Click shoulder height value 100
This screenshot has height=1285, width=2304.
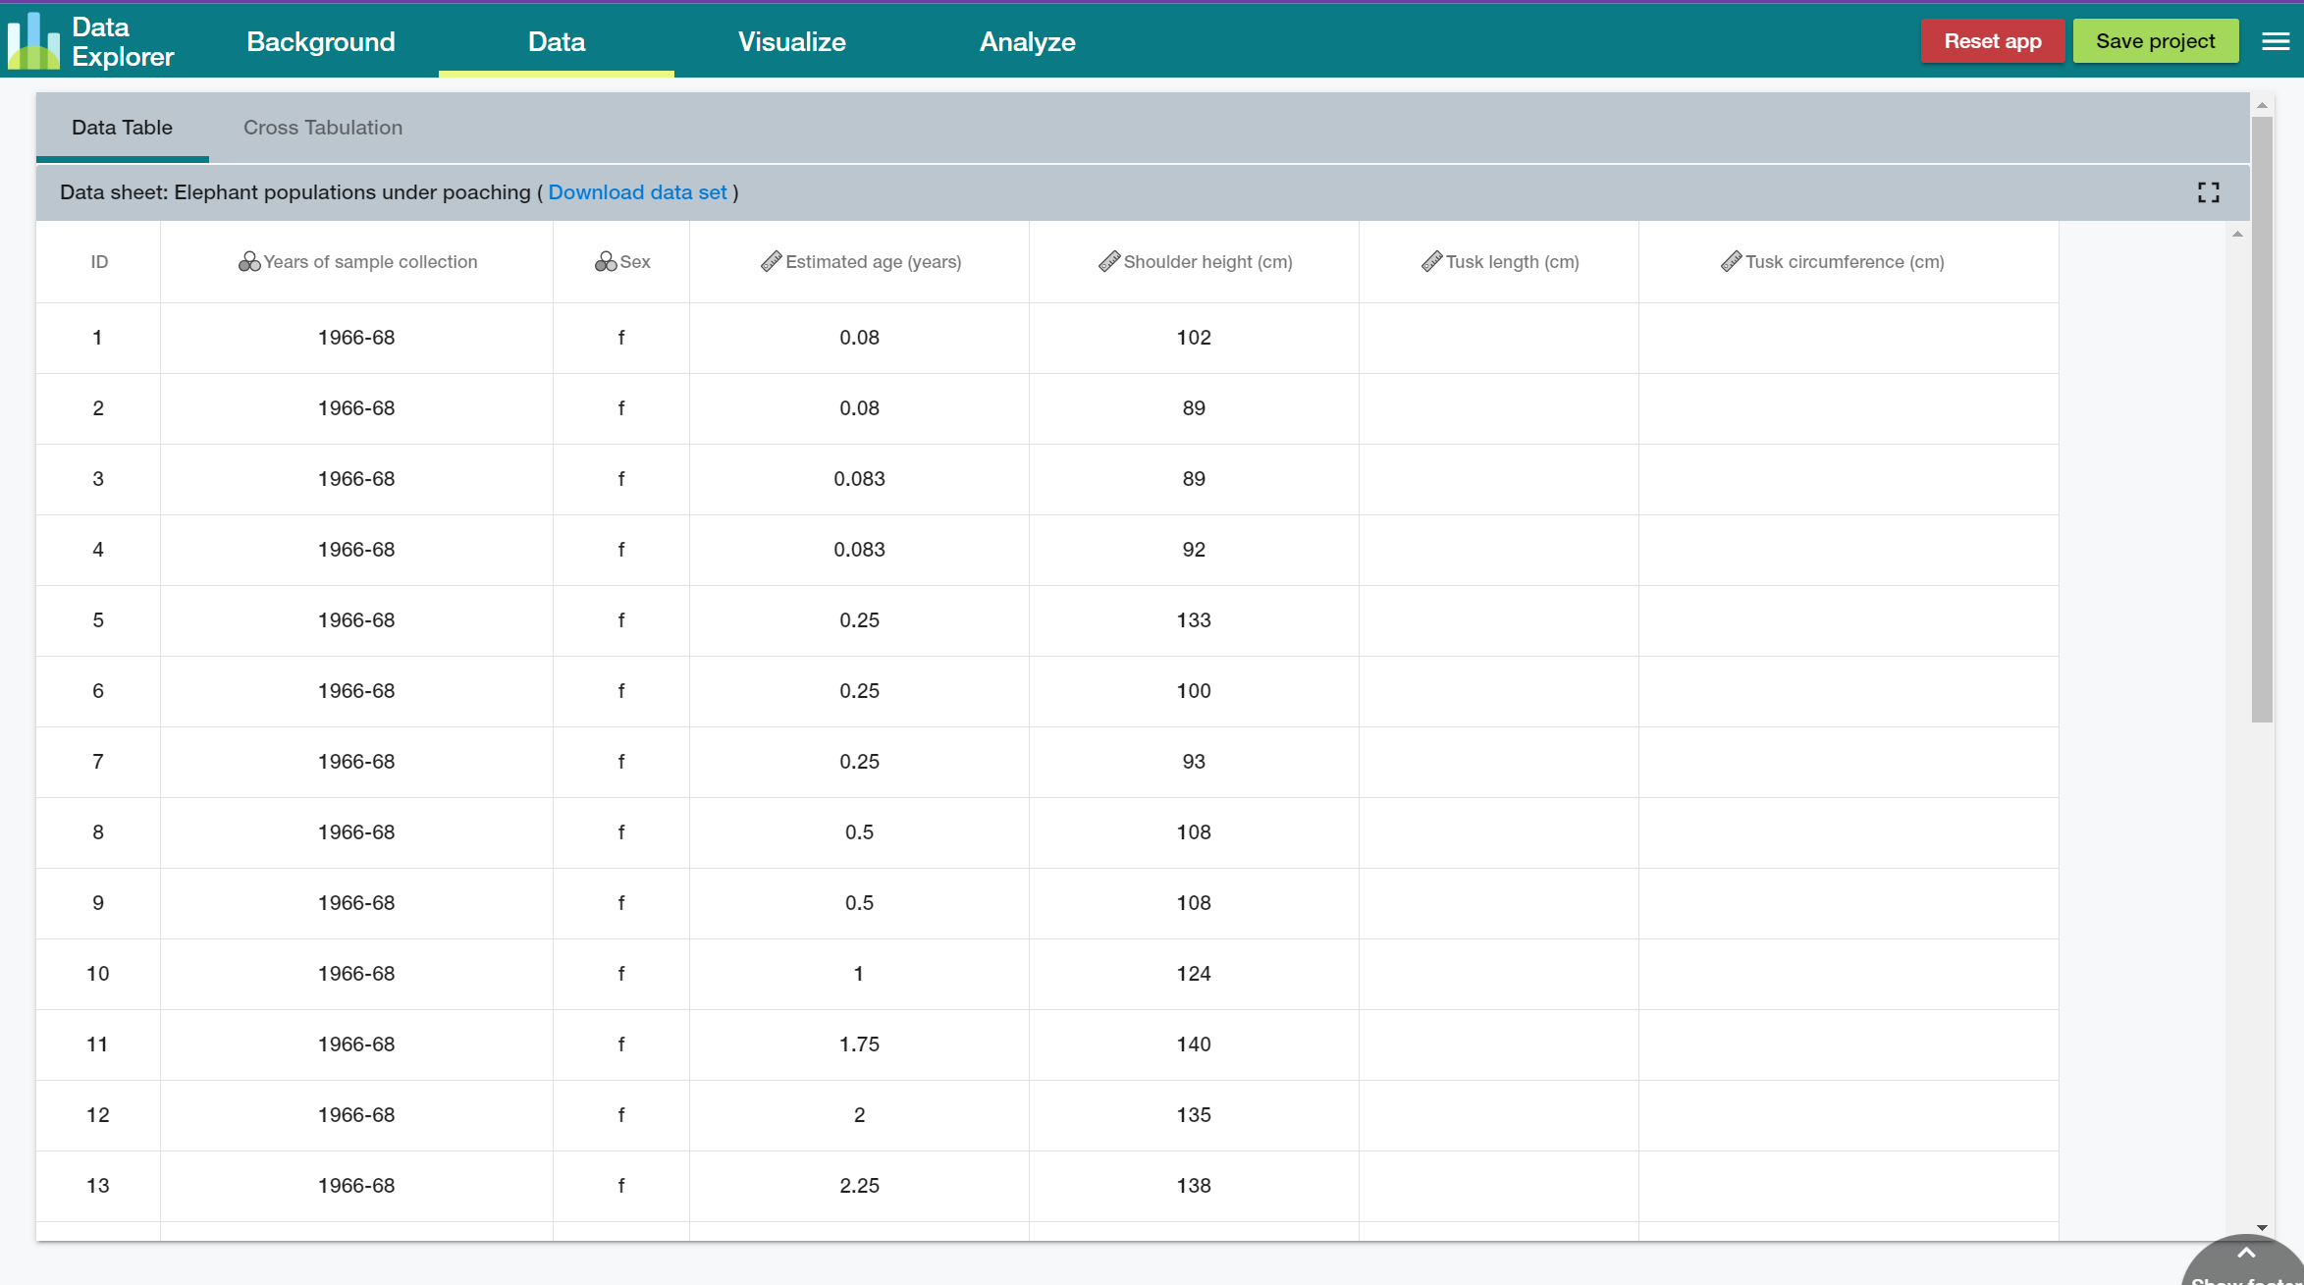point(1194,691)
